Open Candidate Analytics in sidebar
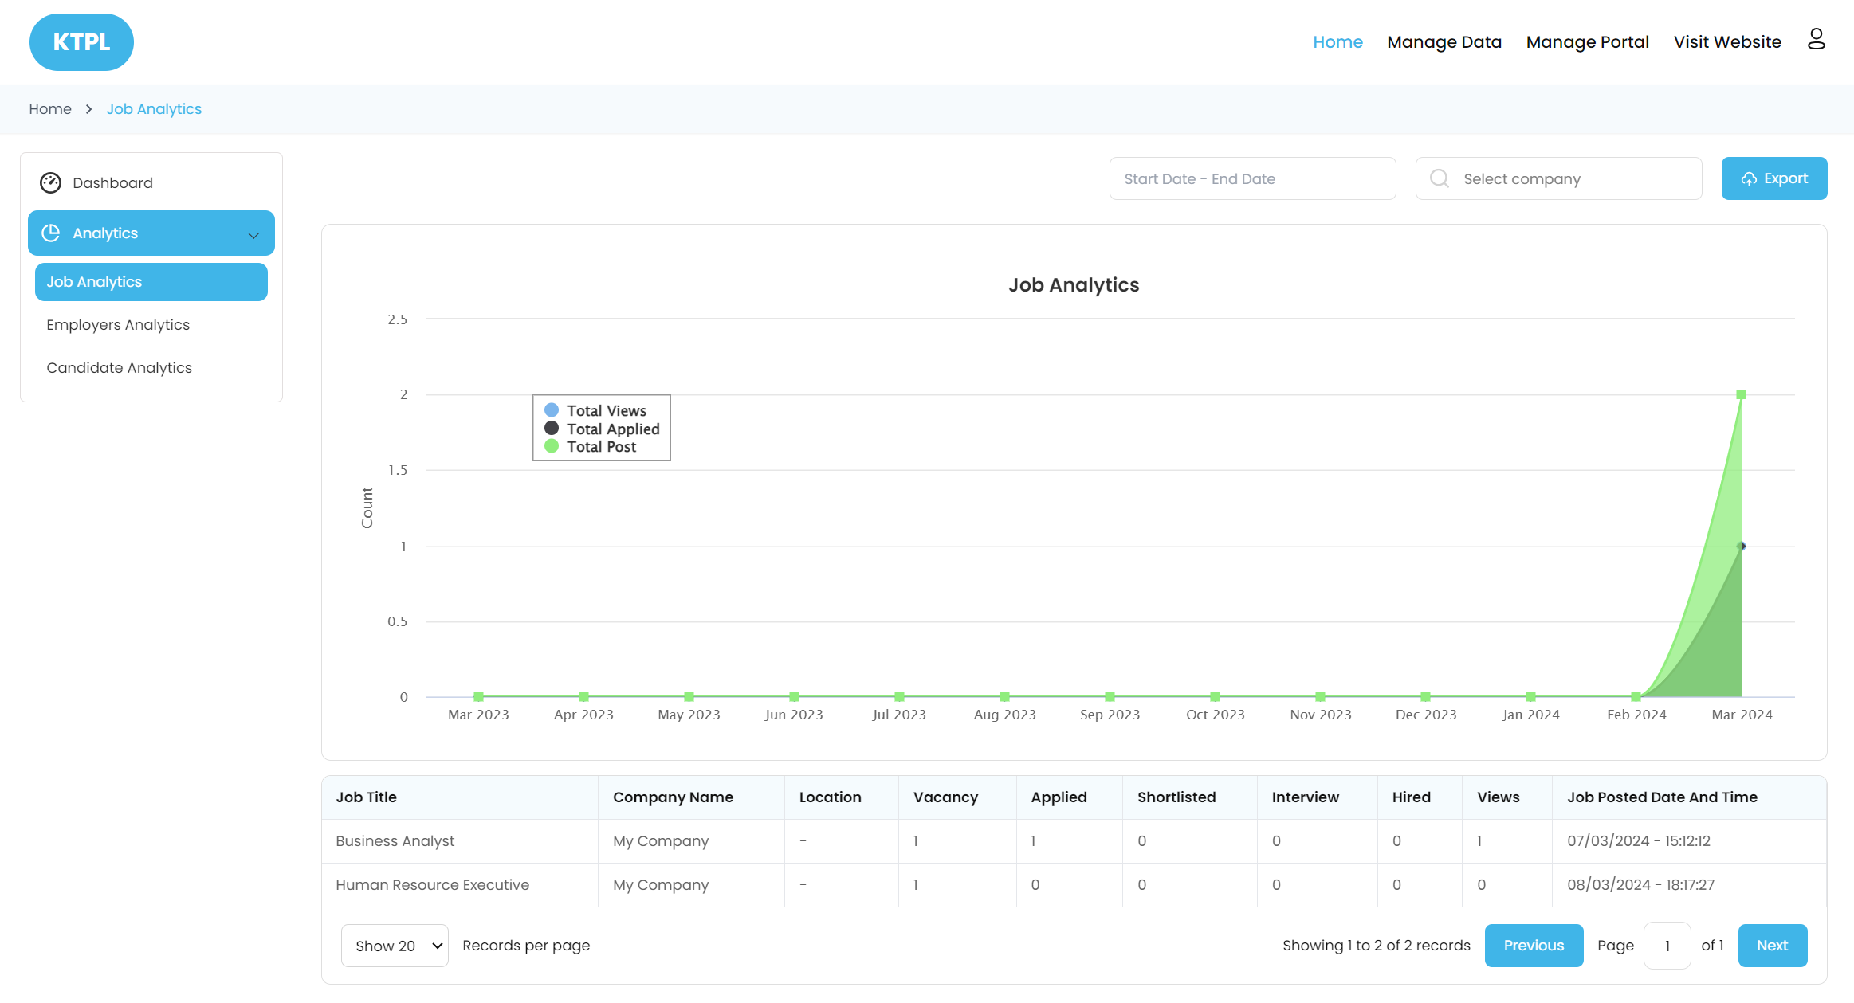Image resolution: width=1854 pixels, height=1003 pixels. pyautogui.click(x=119, y=368)
